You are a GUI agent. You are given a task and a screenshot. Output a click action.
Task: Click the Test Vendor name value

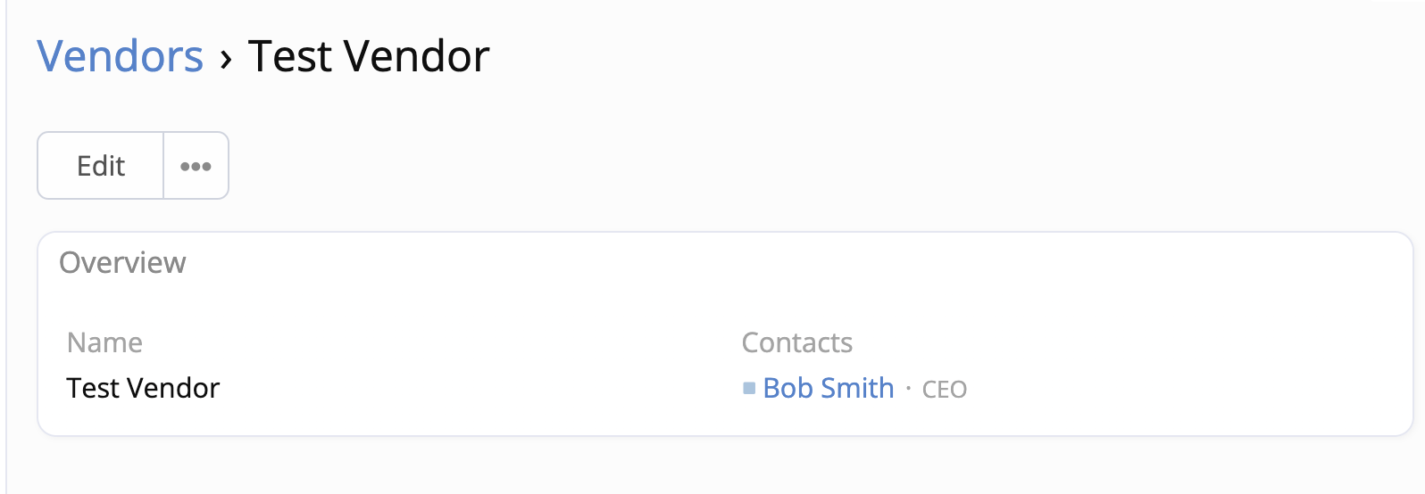pyautogui.click(x=143, y=388)
